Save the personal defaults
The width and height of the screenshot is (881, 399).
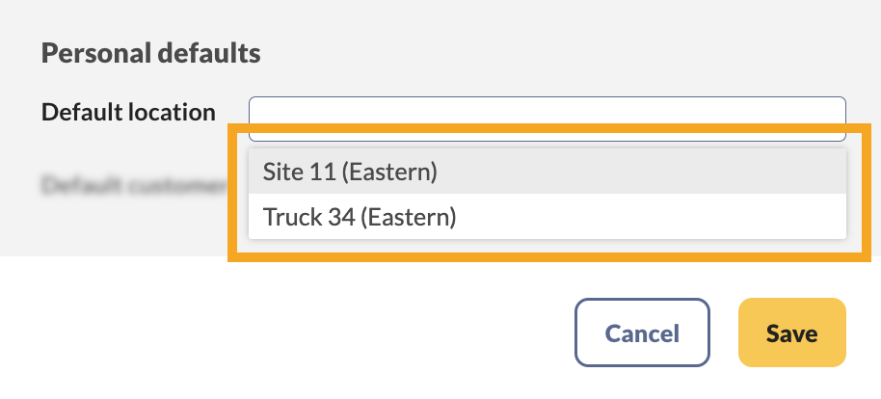791,333
